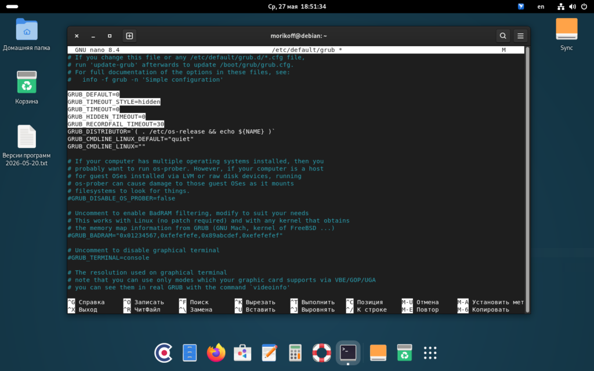
Task: Open the software store dock icon
Action: click(242, 352)
